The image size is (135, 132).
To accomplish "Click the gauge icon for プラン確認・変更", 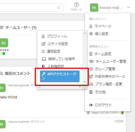I will [x=91, y=84].
